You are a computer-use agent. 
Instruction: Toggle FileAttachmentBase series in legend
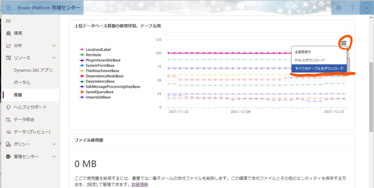pos(99,71)
